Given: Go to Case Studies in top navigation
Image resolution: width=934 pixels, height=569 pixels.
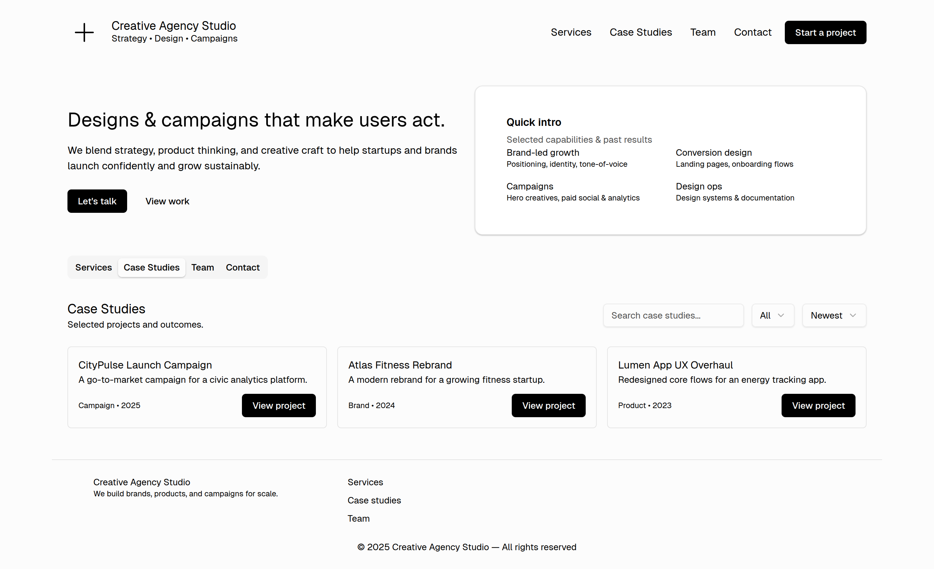Looking at the screenshot, I should (x=640, y=32).
